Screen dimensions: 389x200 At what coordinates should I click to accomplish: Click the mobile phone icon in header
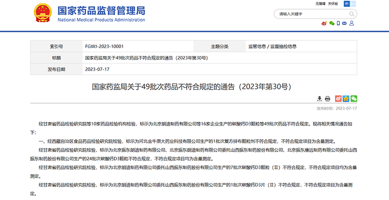point(339,23)
